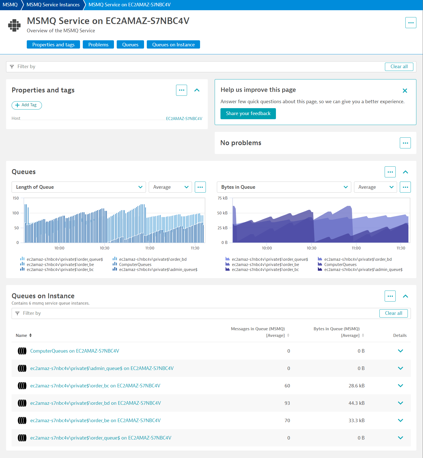Collapse the Properties and tags section
This screenshot has width=423, height=458.
point(197,90)
